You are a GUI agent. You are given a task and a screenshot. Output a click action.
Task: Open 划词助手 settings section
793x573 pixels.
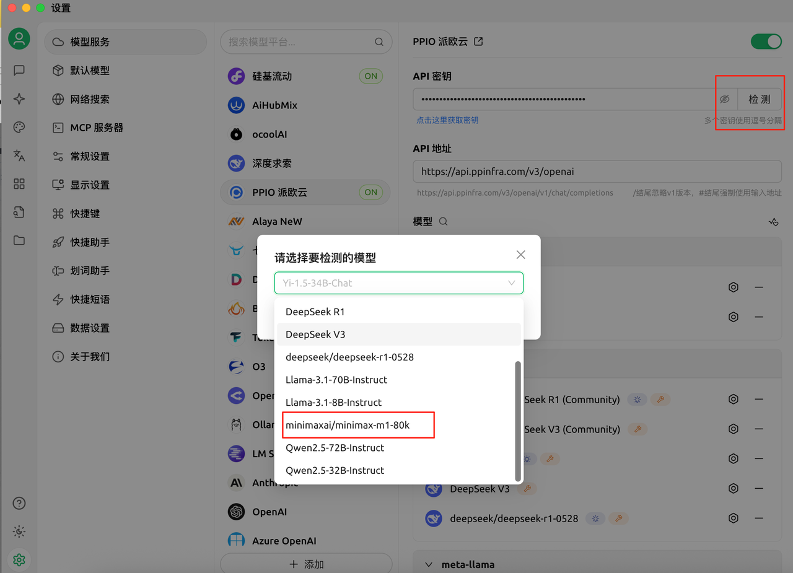tap(126, 271)
